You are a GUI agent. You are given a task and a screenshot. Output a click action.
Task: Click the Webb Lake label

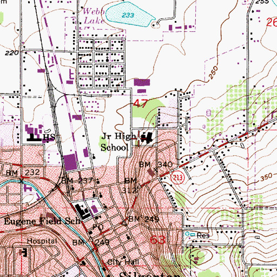pos(94,16)
